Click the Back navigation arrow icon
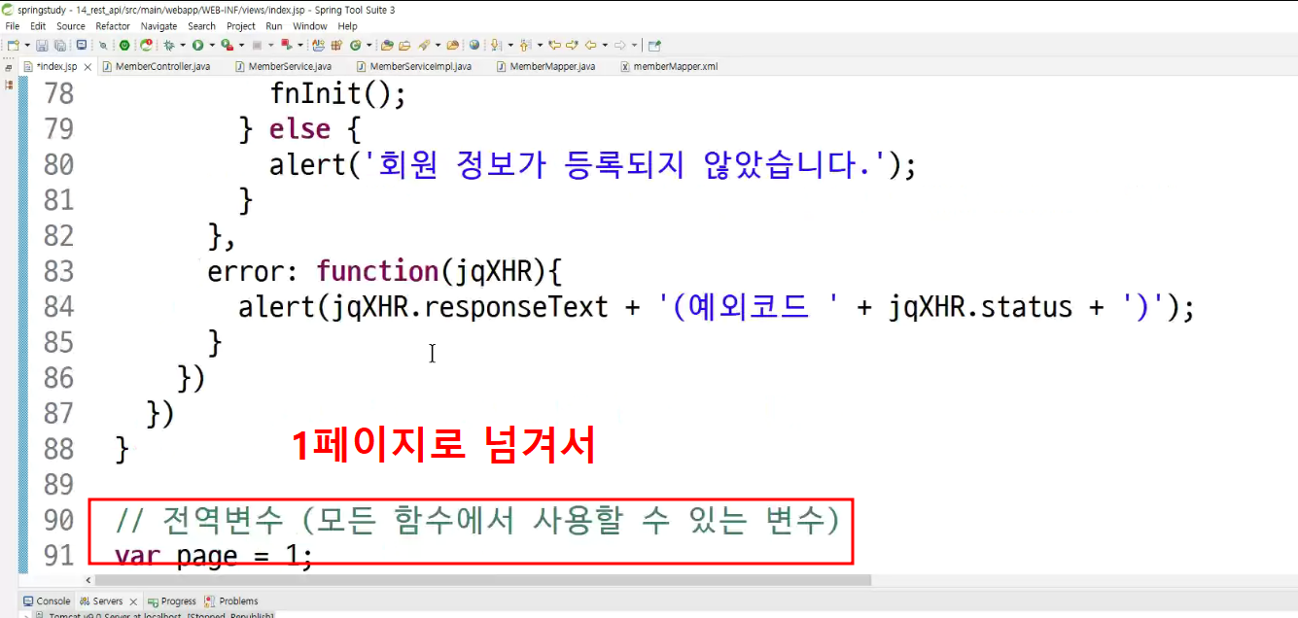The image size is (1298, 618). (590, 45)
